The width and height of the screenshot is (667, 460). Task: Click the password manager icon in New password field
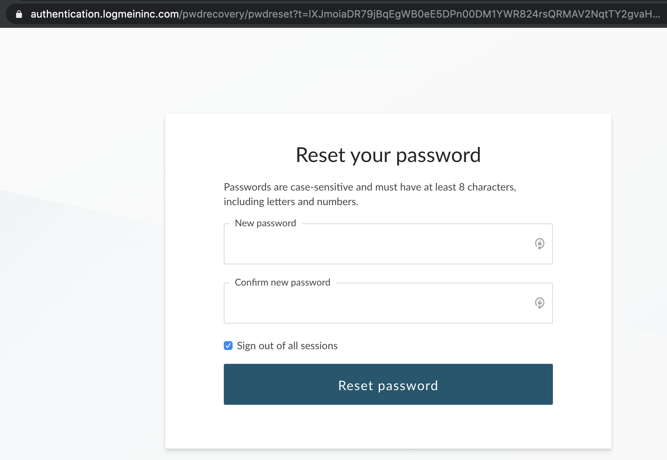click(x=539, y=244)
